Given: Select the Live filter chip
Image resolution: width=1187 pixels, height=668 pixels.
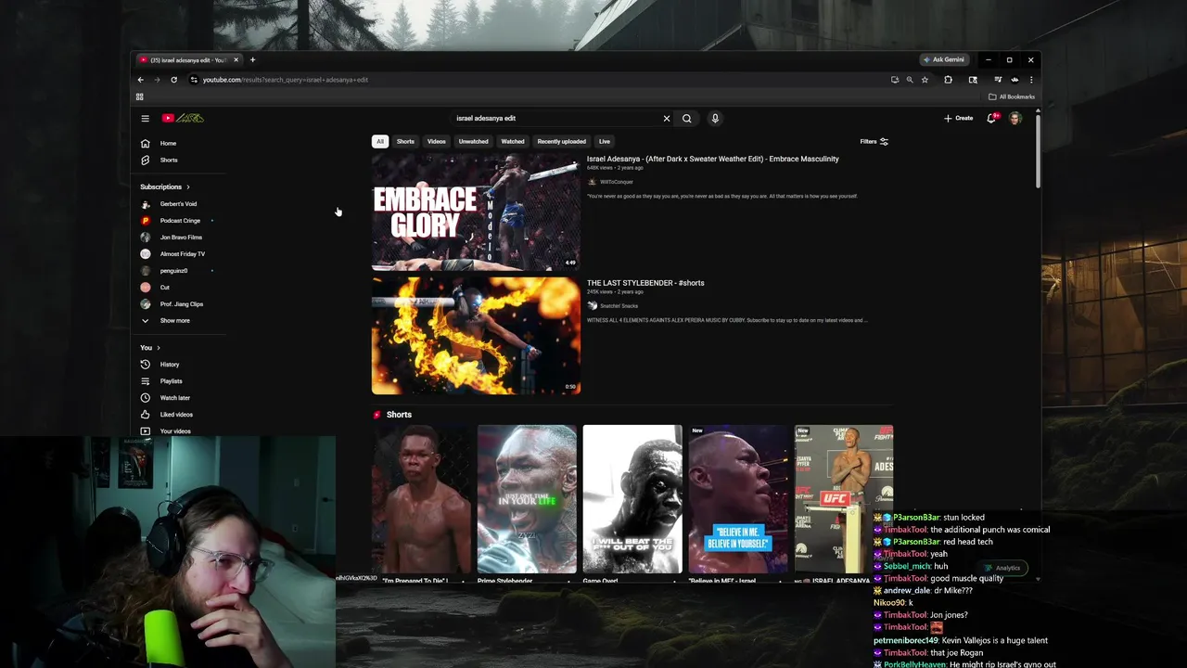Looking at the screenshot, I should 604,142.
